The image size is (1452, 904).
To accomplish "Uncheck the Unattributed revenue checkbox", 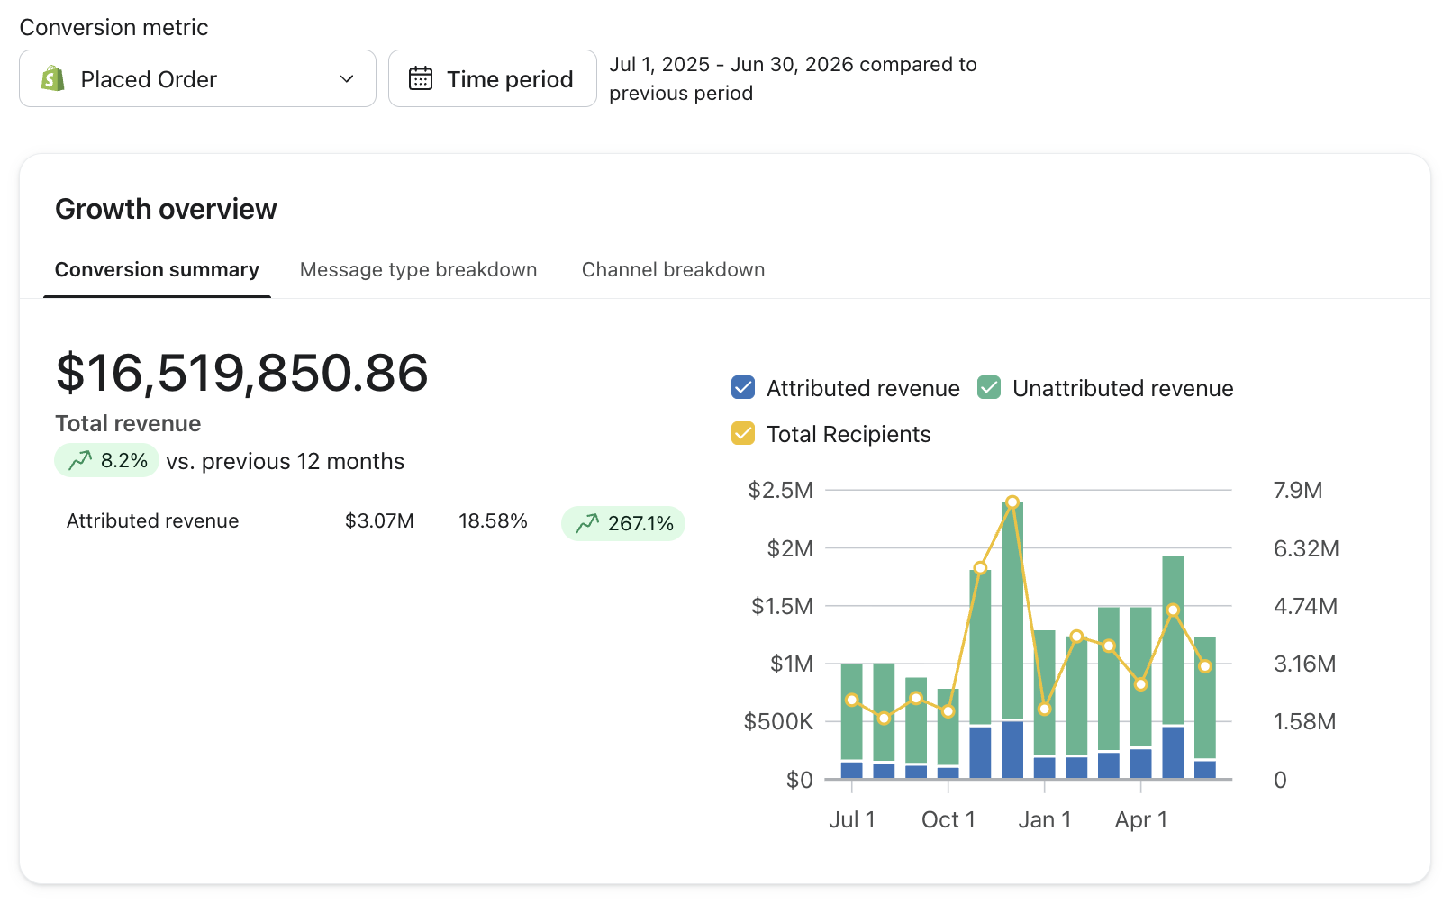I will click(x=989, y=388).
